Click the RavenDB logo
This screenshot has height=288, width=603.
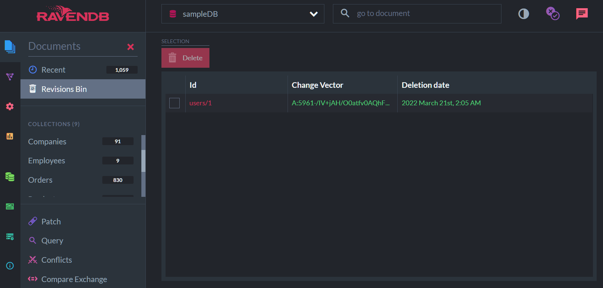[x=73, y=14]
